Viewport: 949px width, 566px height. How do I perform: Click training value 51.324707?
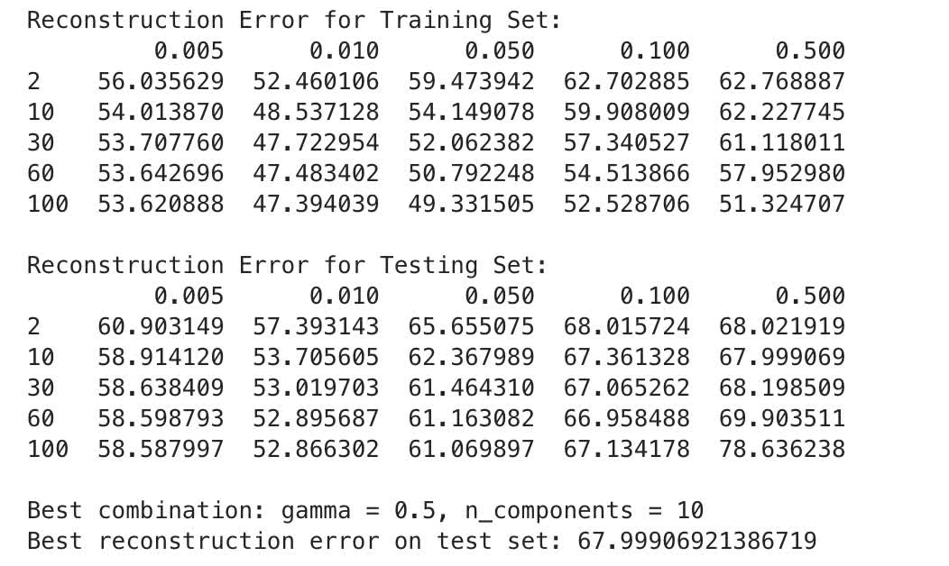click(x=782, y=205)
